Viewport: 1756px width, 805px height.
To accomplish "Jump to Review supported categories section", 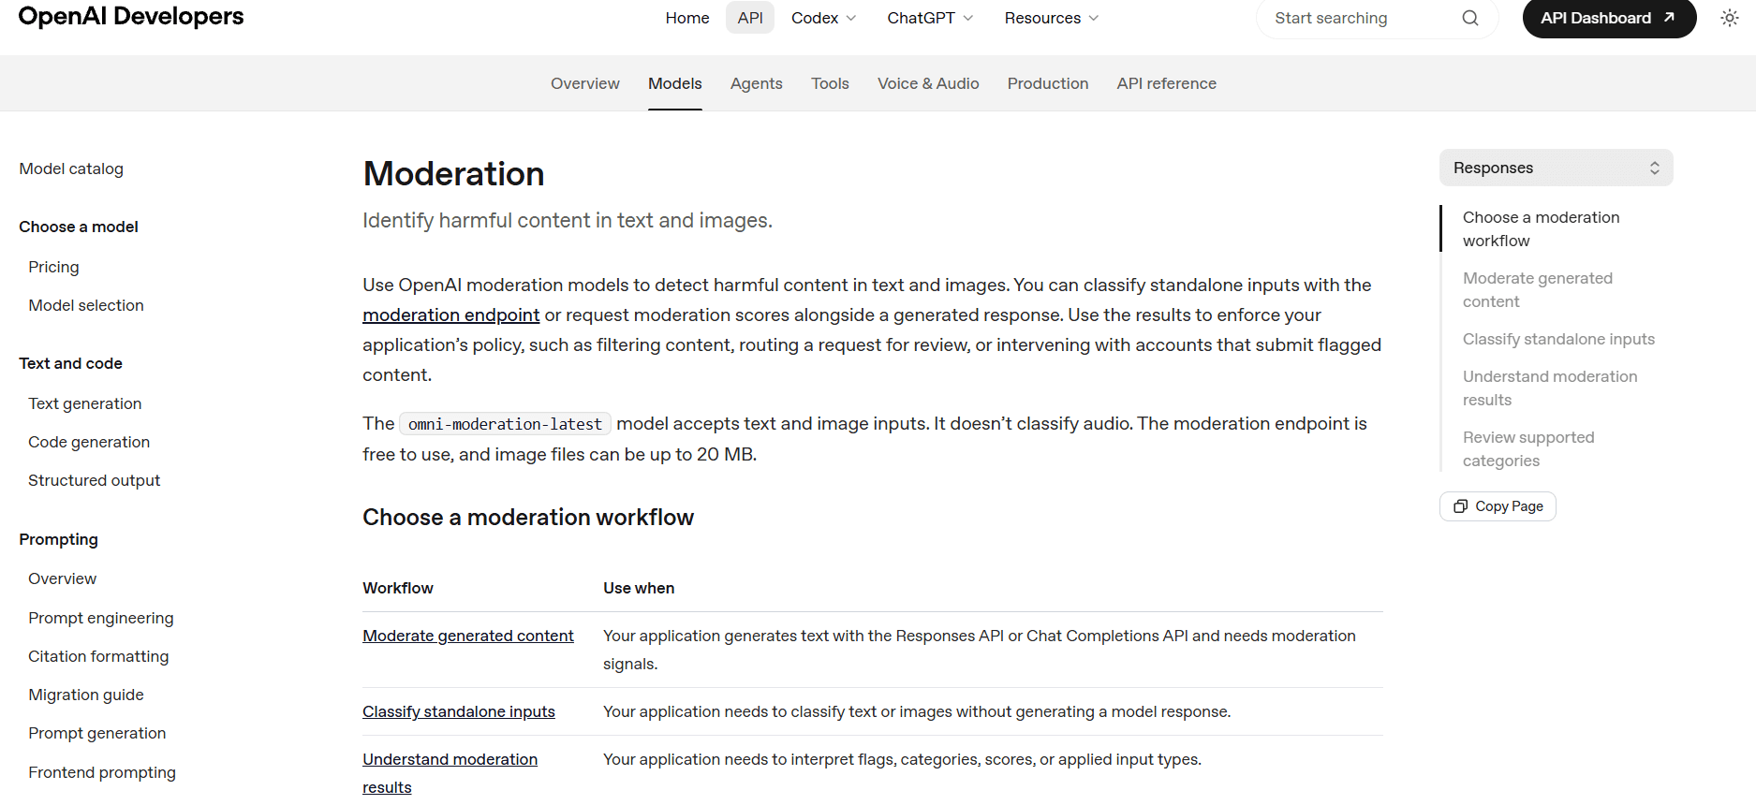I will [1528, 448].
